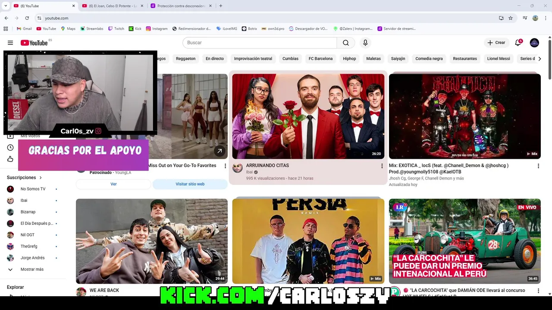Open Jorge Andrés subscription

click(32, 258)
